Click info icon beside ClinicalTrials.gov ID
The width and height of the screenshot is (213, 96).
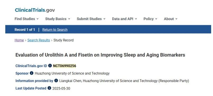point(50,66)
